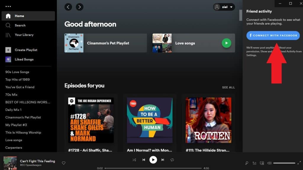
Task: Open Liked Songs via the heart icon
Action: point(8,59)
